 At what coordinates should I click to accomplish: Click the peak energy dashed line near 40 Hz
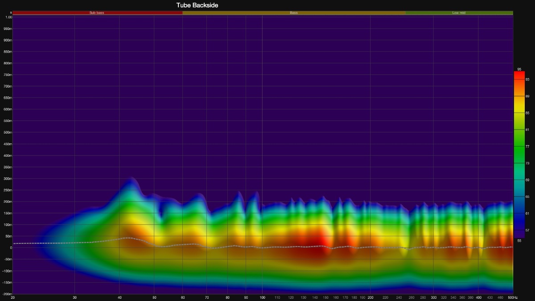click(127, 238)
